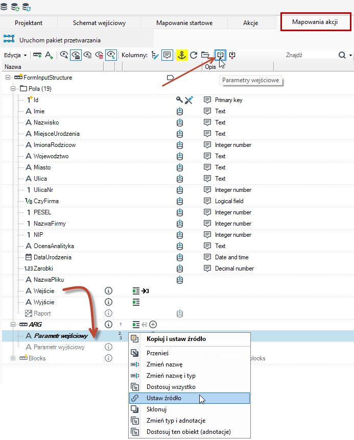Switch to the Mapowanie startowe tab
The width and height of the screenshot is (354, 440).
(184, 23)
